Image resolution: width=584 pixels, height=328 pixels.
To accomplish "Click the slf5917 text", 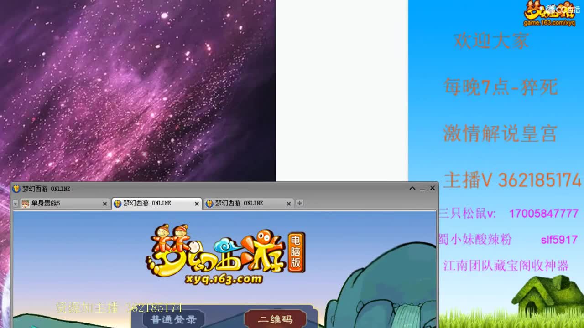I will point(559,240).
